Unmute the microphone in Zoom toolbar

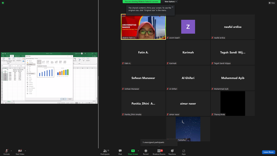pos(6,152)
